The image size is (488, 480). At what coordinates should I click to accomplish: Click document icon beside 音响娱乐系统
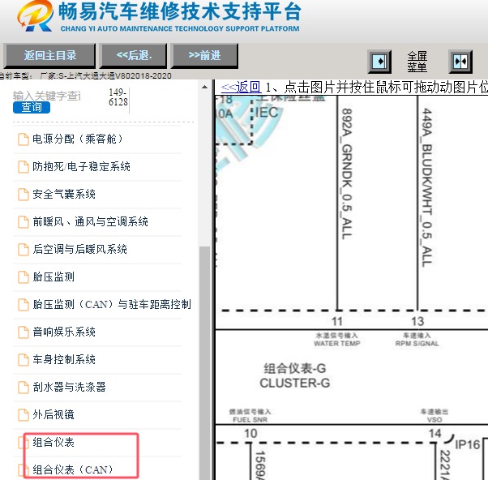24,332
